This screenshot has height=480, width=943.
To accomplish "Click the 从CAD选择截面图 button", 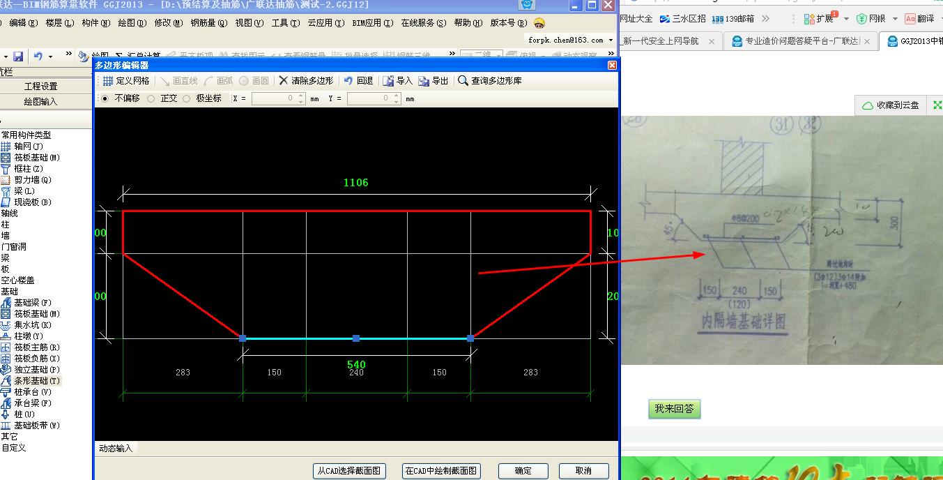I will (349, 471).
